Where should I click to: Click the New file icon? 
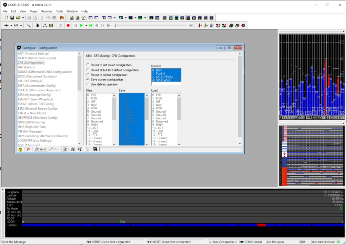click(x=6, y=18)
